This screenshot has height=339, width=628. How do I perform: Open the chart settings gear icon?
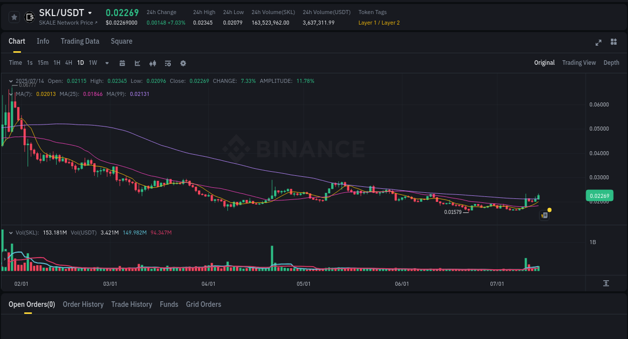point(183,63)
